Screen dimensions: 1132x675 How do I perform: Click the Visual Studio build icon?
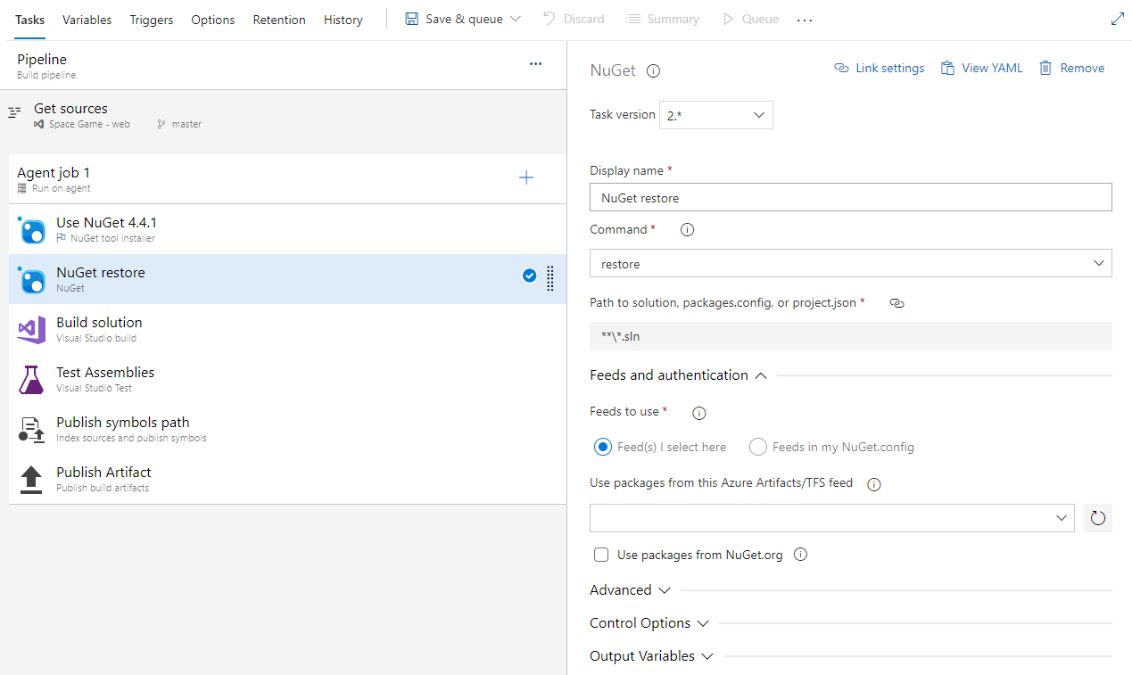pyautogui.click(x=31, y=330)
